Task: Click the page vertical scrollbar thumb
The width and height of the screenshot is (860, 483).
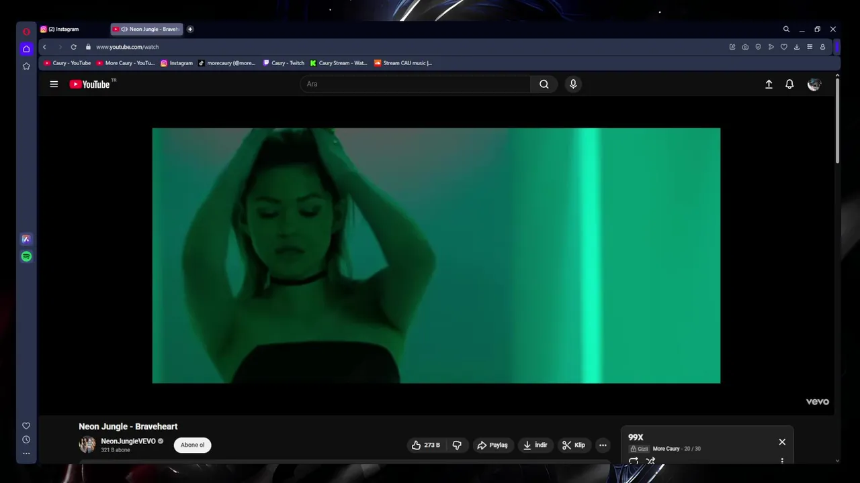Action: pyautogui.click(x=837, y=121)
